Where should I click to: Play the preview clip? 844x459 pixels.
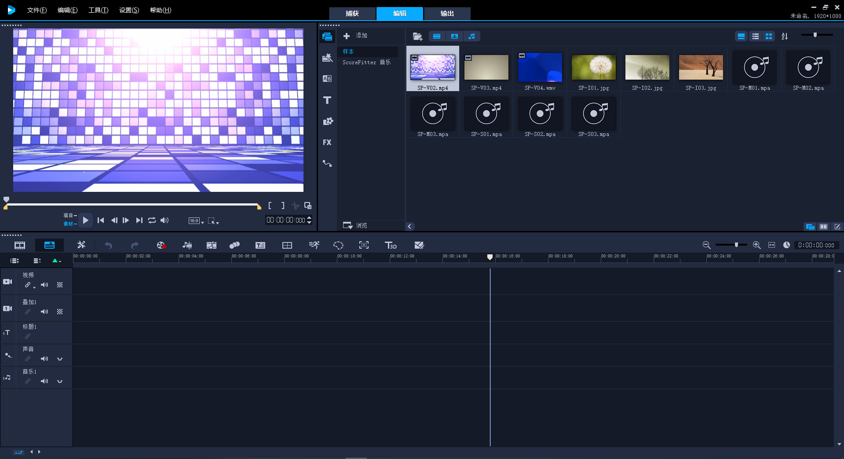pos(86,220)
